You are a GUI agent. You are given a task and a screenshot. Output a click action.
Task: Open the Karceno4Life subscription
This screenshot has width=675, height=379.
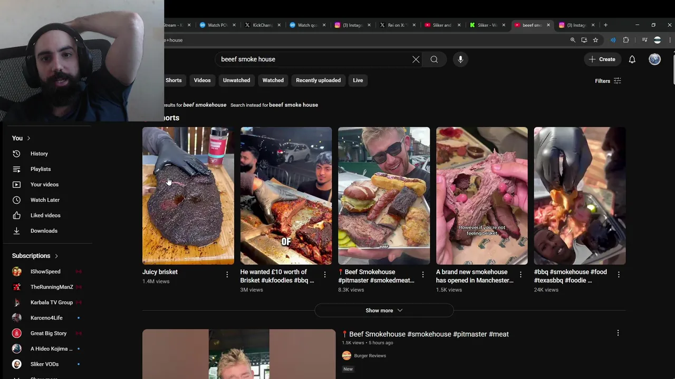pyautogui.click(x=47, y=318)
